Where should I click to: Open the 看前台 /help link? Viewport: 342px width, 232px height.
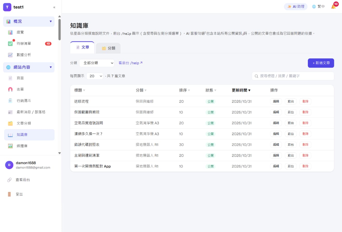point(130,63)
